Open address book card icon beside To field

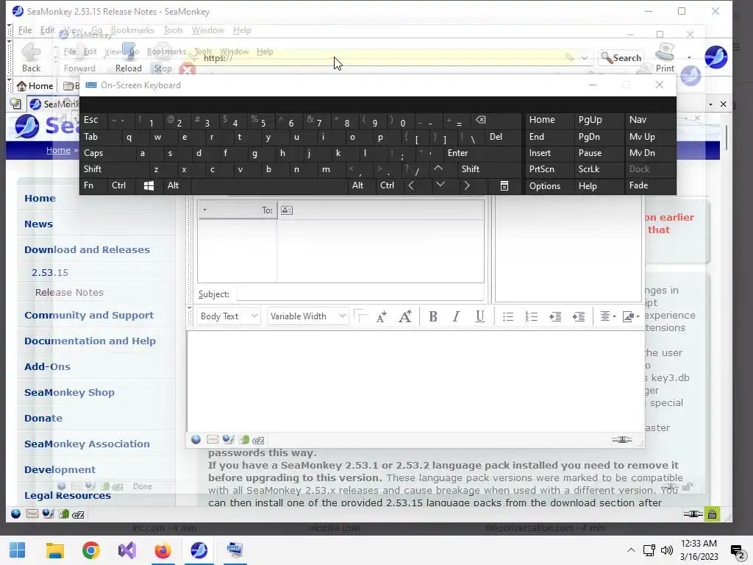pos(287,210)
